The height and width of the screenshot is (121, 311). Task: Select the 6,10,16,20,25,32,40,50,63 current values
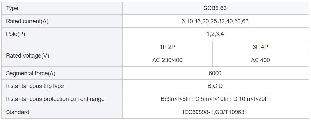[x=215, y=21]
